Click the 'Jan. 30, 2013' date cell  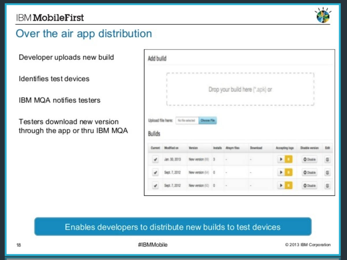click(172, 159)
